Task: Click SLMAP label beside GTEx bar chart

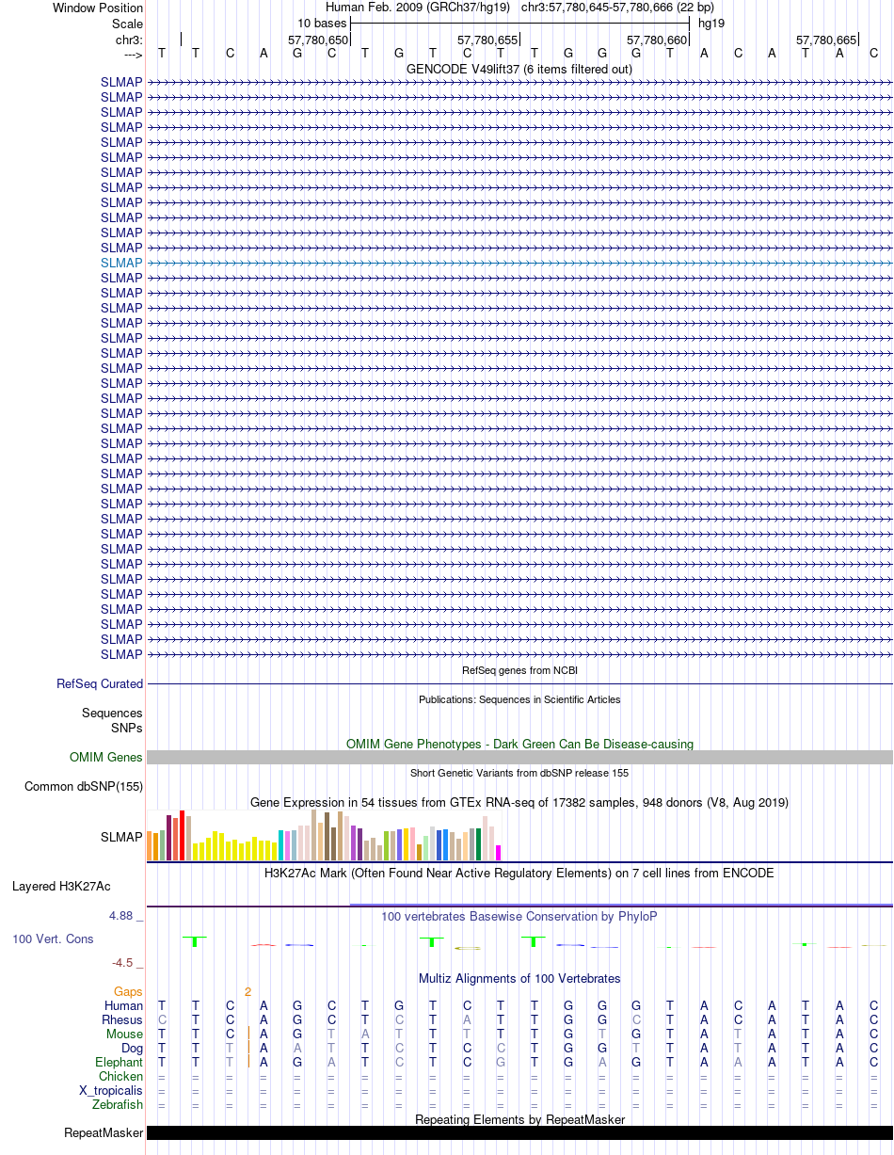Action: [x=121, y=837]
